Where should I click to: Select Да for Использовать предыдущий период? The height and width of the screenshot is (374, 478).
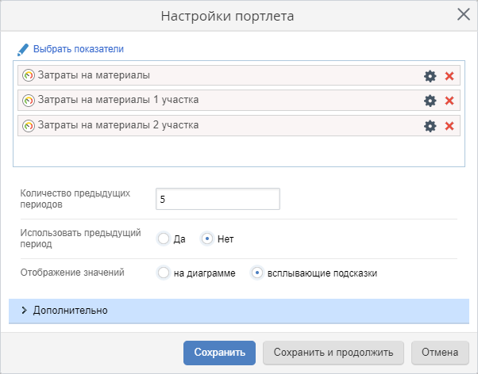[x=164, y=239]
